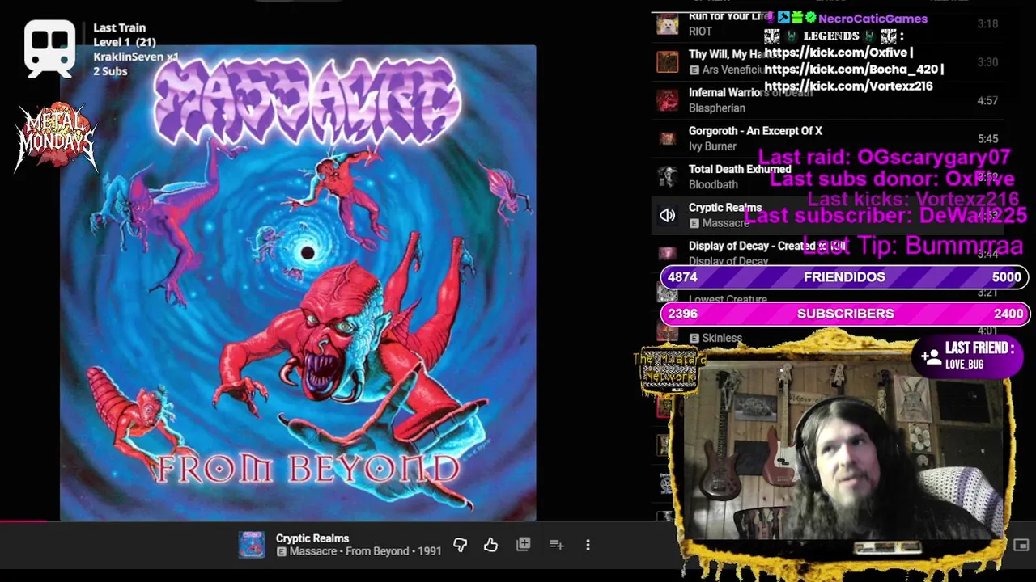Viewport: 1036px width, 582px height.
Task: Play Infernal Warriors by Blaspherian in queue
Action: [x=827, y=100]
